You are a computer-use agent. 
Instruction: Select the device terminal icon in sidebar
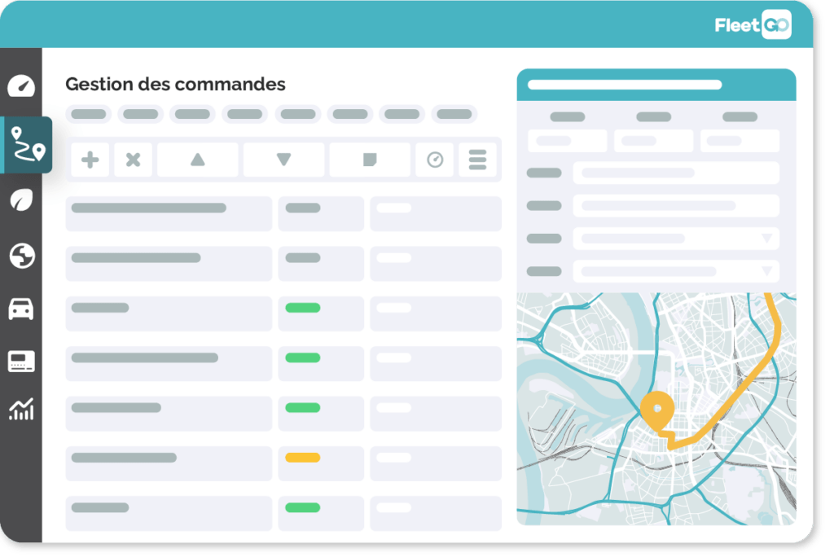(x=21, y=362)
